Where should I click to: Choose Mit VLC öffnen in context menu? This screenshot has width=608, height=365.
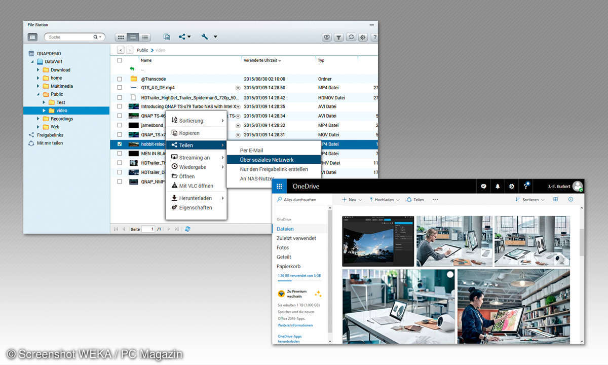pos(196,186)
